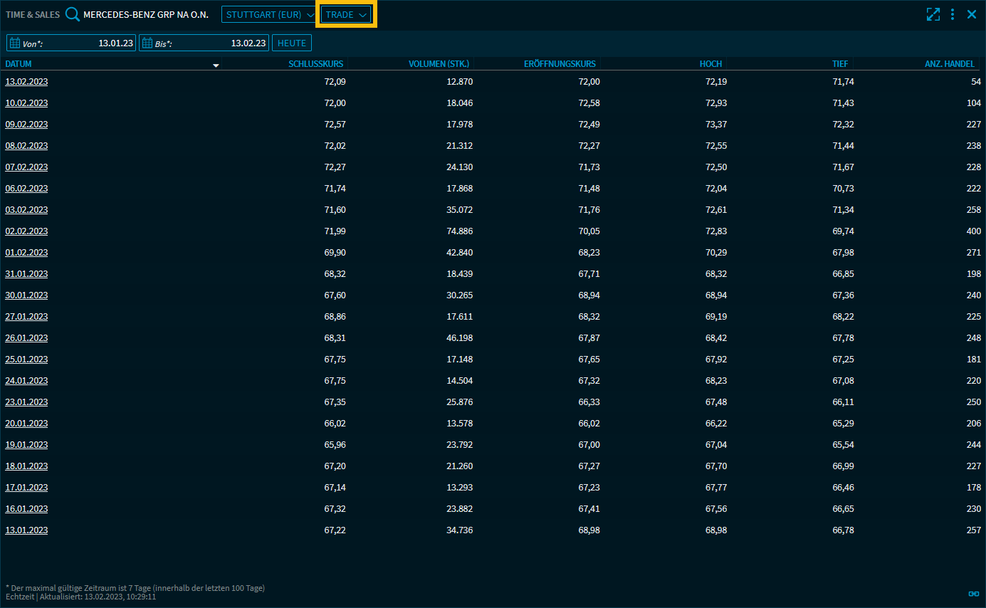Open the three-dot options menu
986x608 pixels.
point(953,14)
